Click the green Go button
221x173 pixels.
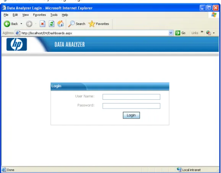tap(180, 33)
